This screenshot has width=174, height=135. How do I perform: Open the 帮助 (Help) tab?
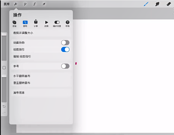point(68,24)
